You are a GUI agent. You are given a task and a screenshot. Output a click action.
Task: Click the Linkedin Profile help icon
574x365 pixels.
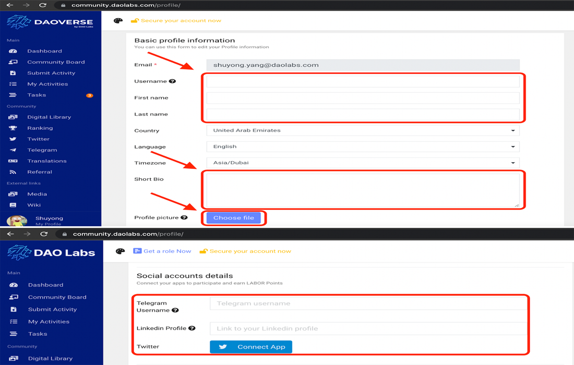pyautogui.click(x=192, y=328)
